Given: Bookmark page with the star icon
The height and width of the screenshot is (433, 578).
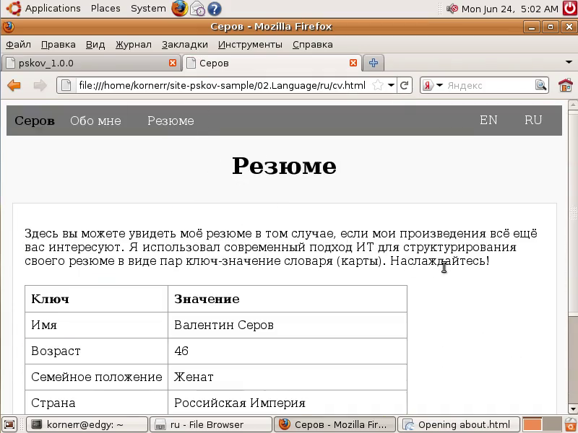Looking at the screenshot, I should tap(377, 85).
